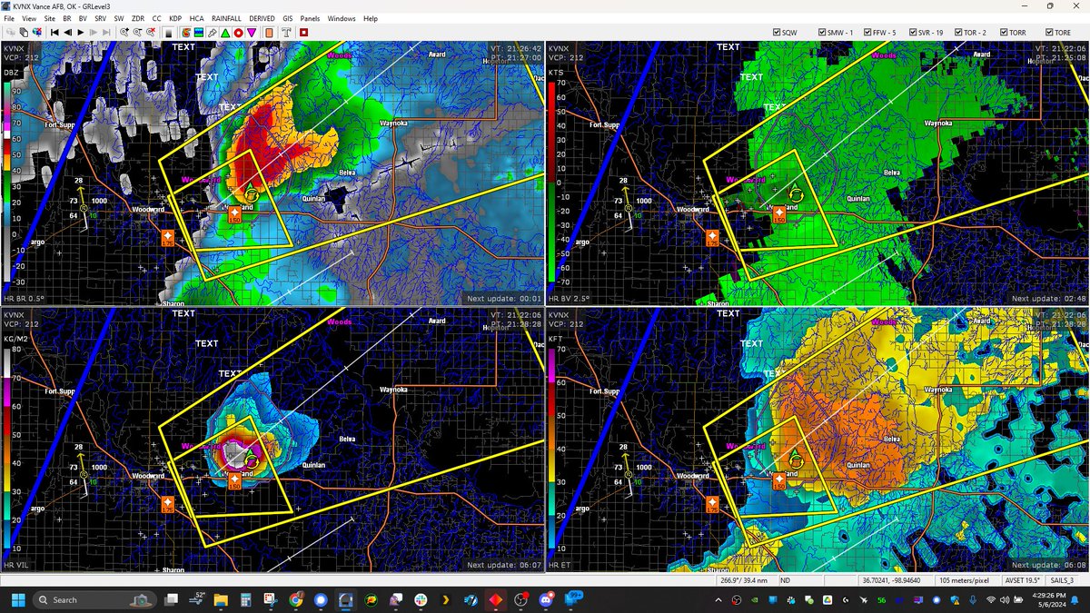Open the Site menu
1090x613 pixels.
(x=51, y=18)
